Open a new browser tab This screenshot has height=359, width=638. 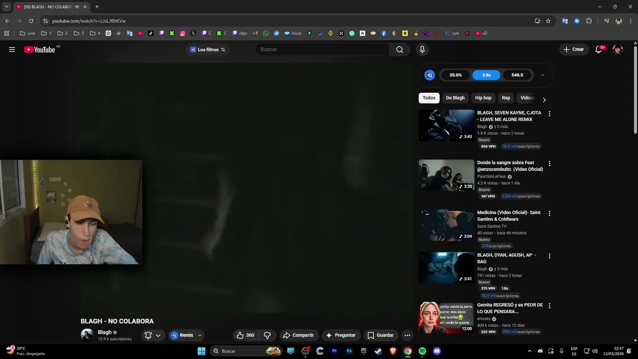click(x=97, y=6)
